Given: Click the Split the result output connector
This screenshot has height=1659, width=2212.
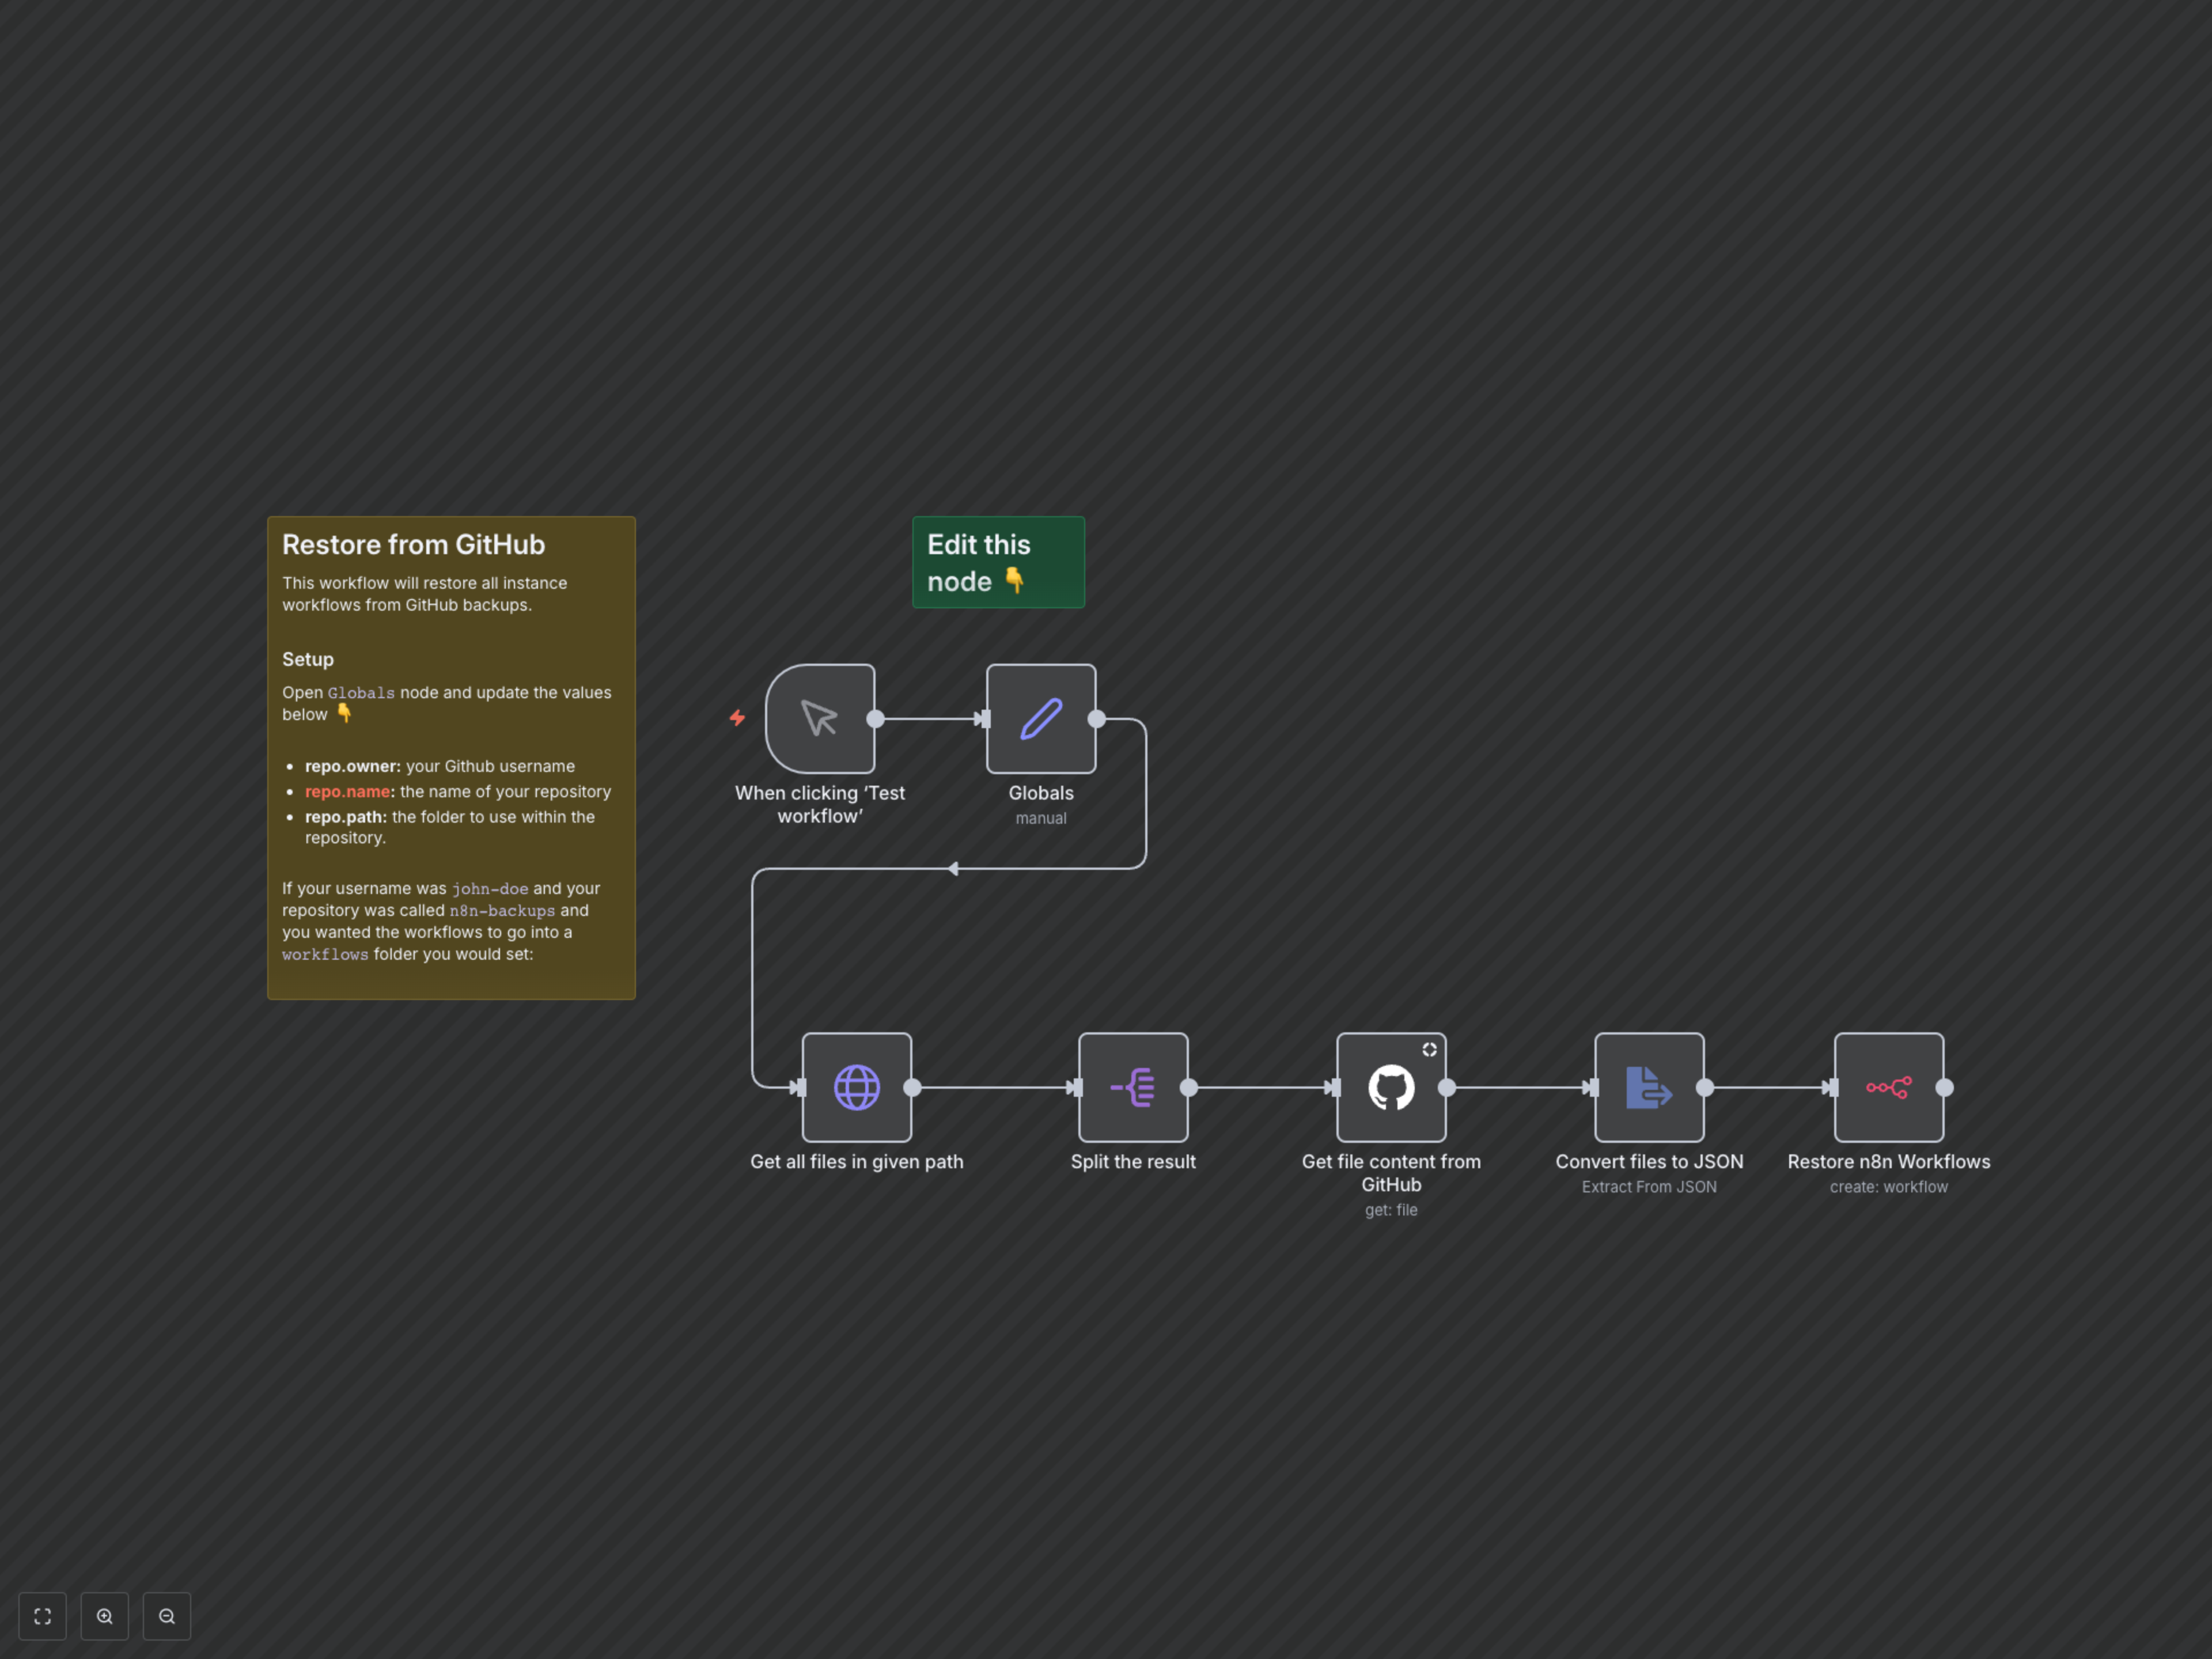Looking at the screenshot, I should point(1189,1087).
